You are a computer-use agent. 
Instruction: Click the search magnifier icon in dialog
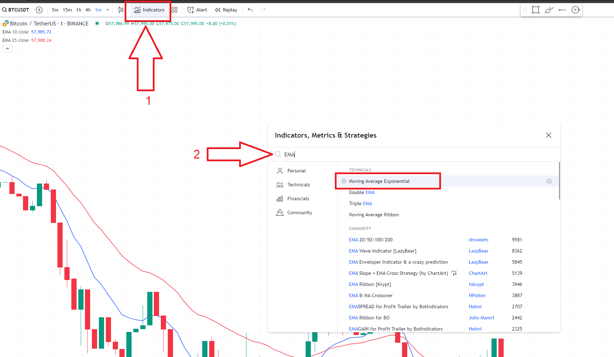(278, 154)
